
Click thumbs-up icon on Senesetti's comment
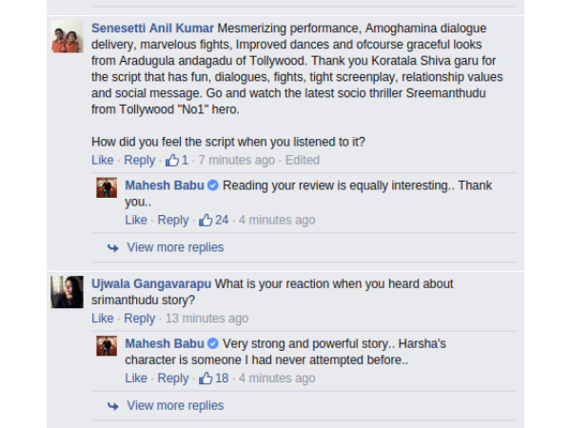pyautogui.click(x=172, y=160)
